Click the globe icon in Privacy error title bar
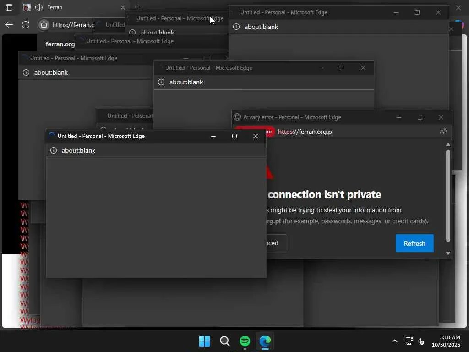 click(x=237, y=117)
